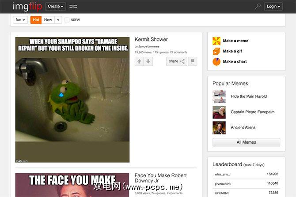The width and height of the screenshot is (296, 197).
Task: Open the Make a gif link
Action: click(232, 51)
